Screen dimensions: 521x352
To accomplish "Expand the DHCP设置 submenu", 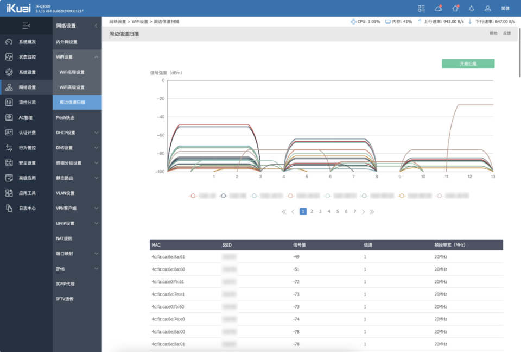I will coord(96,133).
